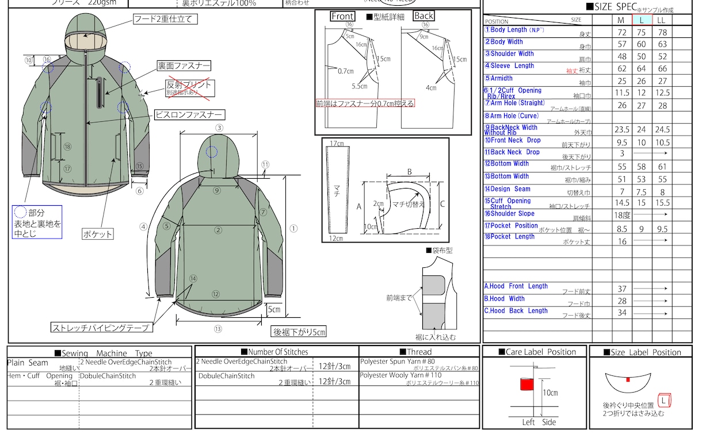Click the highlighted L column header in Size Spec
Screen dimensions: 702x434
[642, 20]
